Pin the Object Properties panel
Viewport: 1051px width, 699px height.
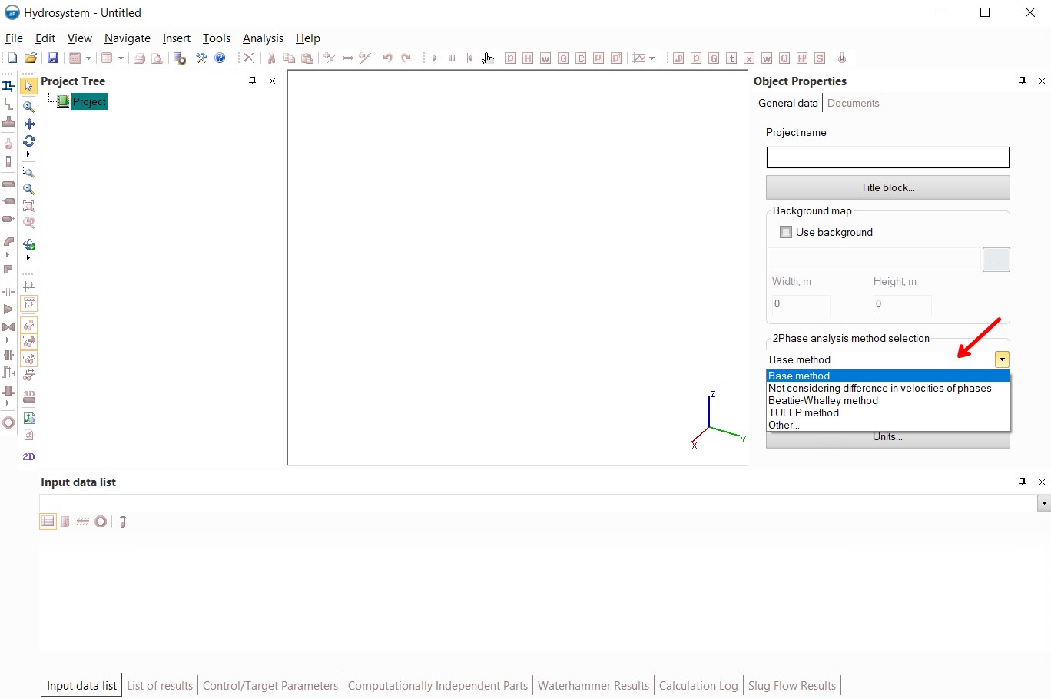pos(1022,81)
